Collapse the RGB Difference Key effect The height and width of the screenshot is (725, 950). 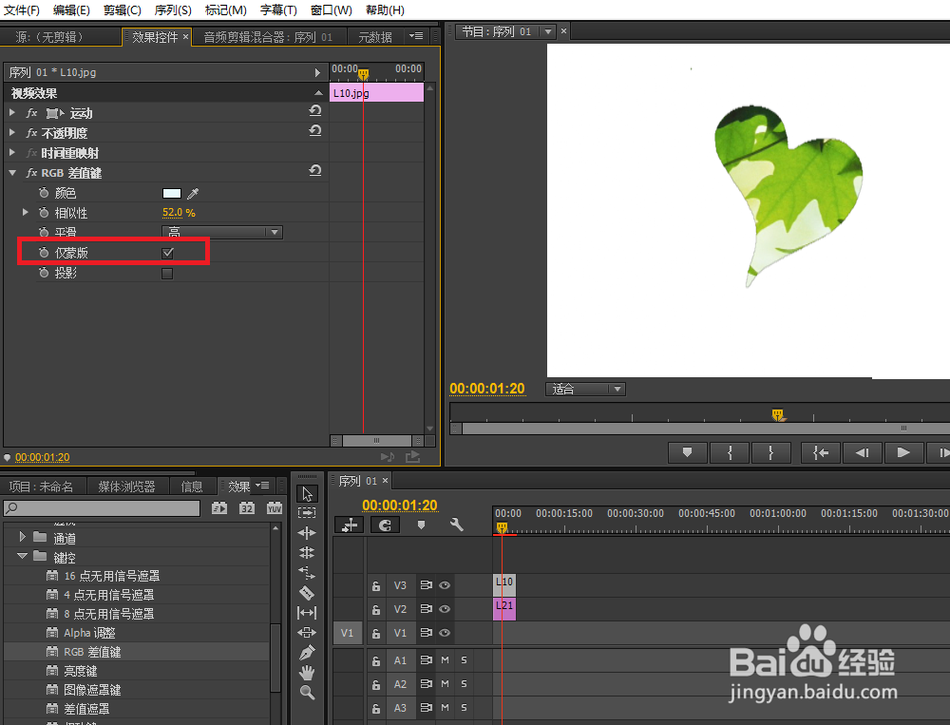[12, 173]
